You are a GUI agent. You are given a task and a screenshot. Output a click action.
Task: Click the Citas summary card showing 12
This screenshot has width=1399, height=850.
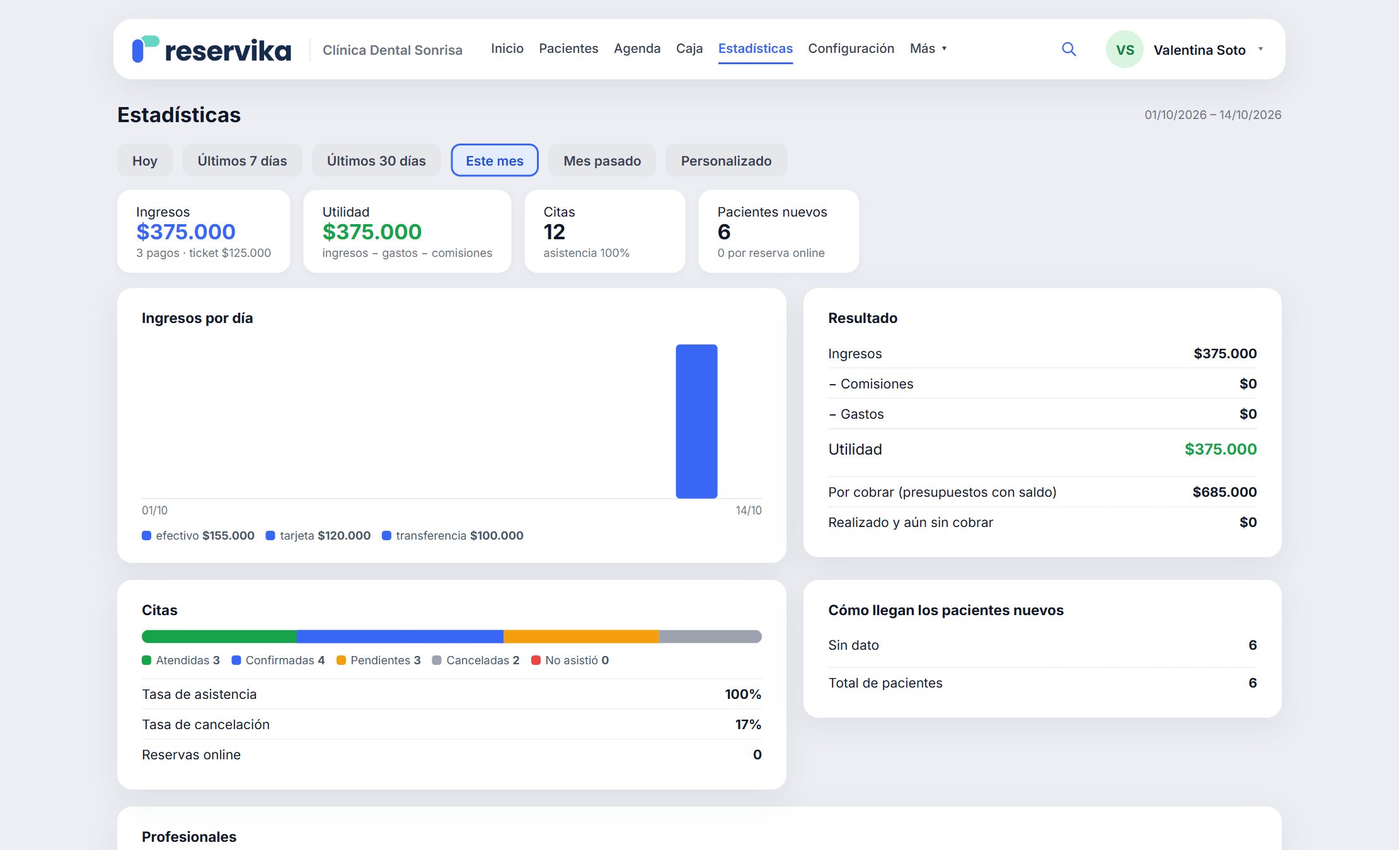(605, 232)
